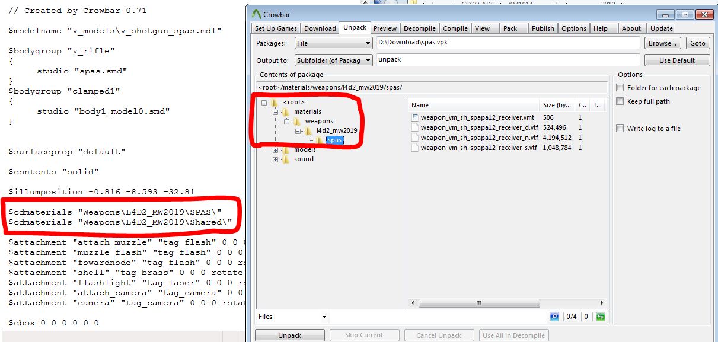Image resolution: width=718 pixels, height=342 pixels.
Task: Click the Use Default button
Action: click(x=676, y=60)
